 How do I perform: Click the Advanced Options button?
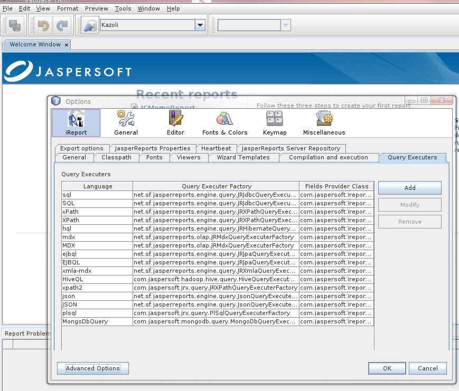[x=93, y=368]
